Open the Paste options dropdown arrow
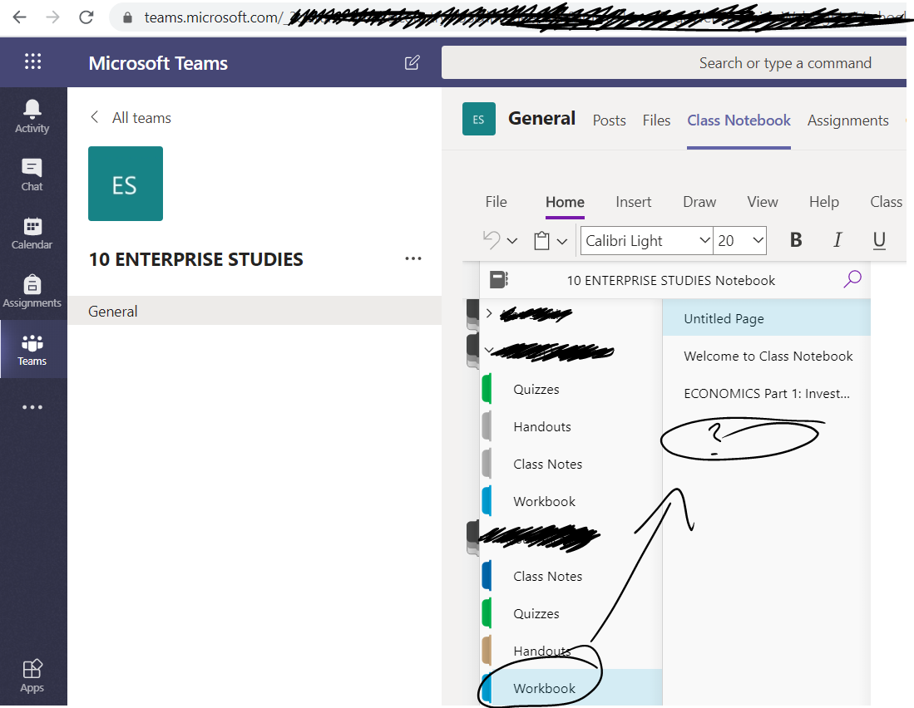This screenshot has height=708, width=914. (x=562, y=240)
